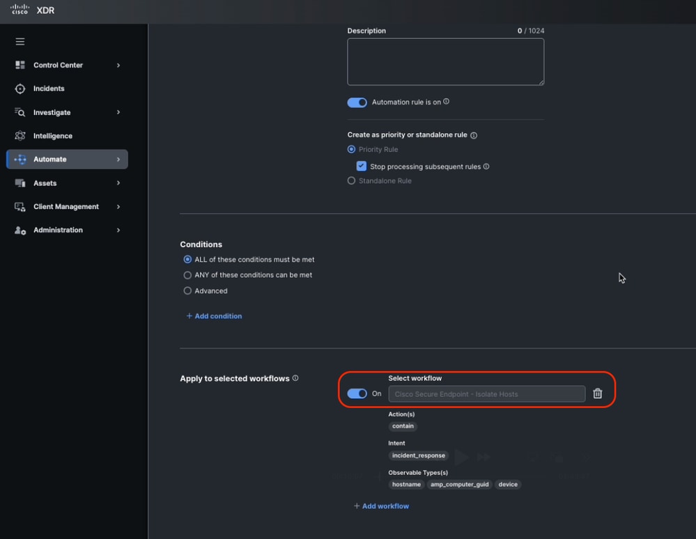
Task: Click the amp_computer_guid observable tag
Action: pyautogui.click(x=459, y=485)
